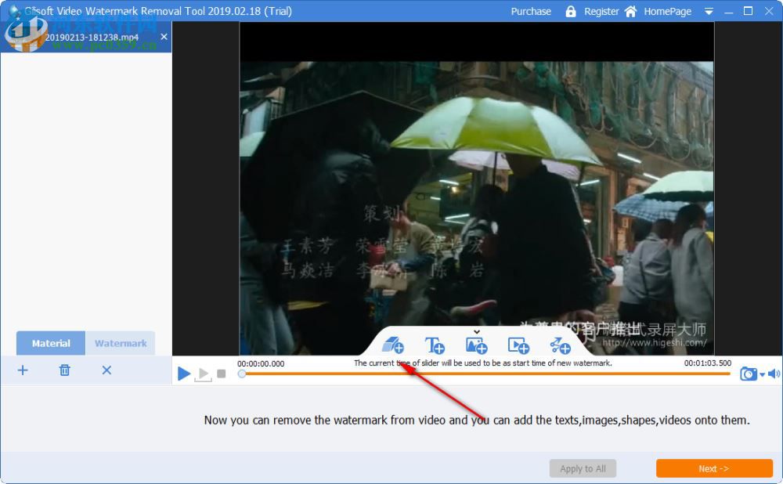Switch to the Watermark tab
This screenshot has width=783, height=484.
pyautogui.click(x=120, y=343)
